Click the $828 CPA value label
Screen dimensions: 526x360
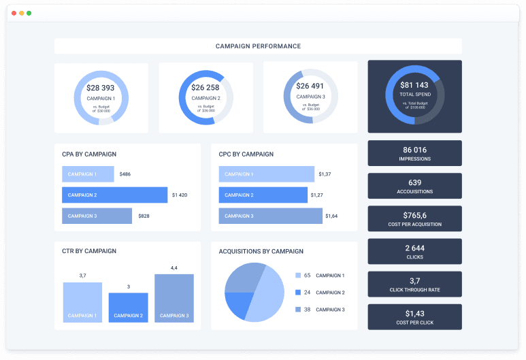point(144,216)
